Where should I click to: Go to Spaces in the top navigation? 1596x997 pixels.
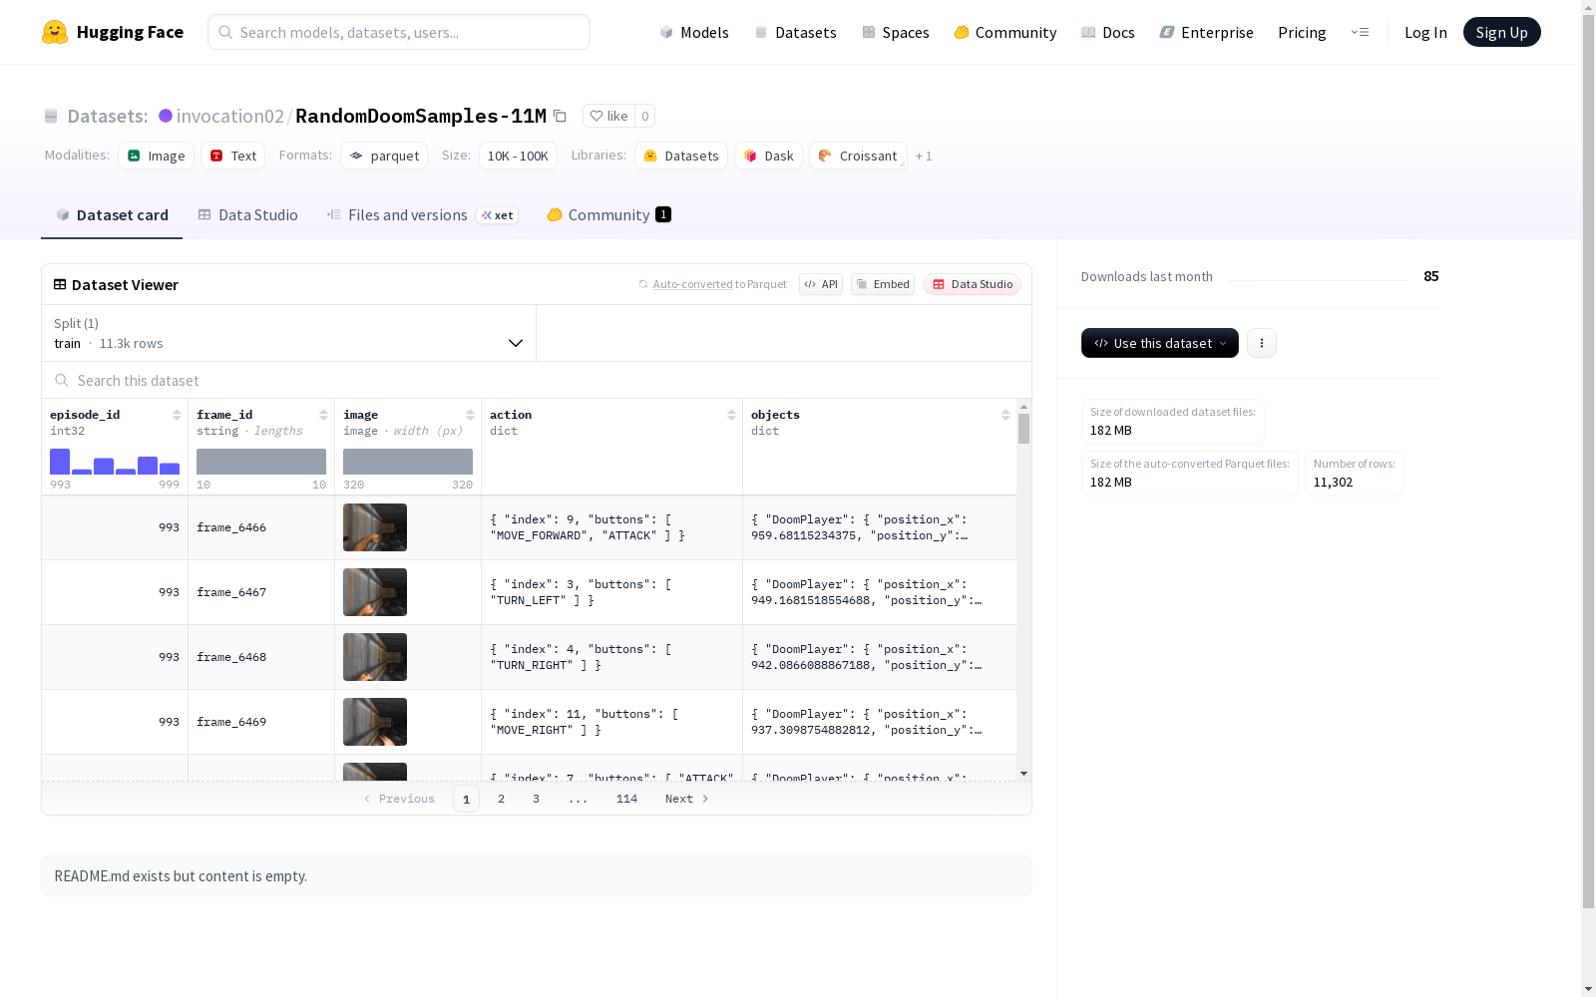[896, 32]
